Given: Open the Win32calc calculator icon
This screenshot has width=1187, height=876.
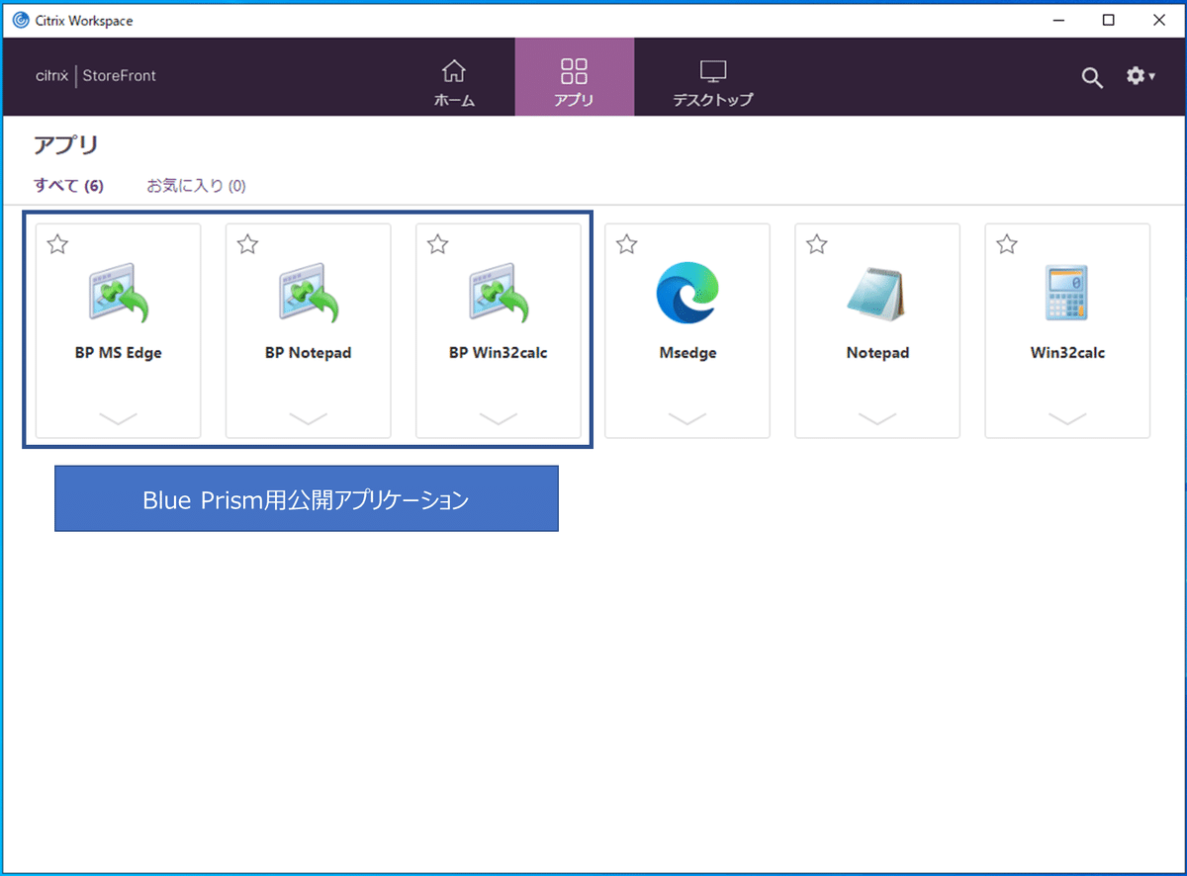Looking at the screenshot, I should (1067, 294).
